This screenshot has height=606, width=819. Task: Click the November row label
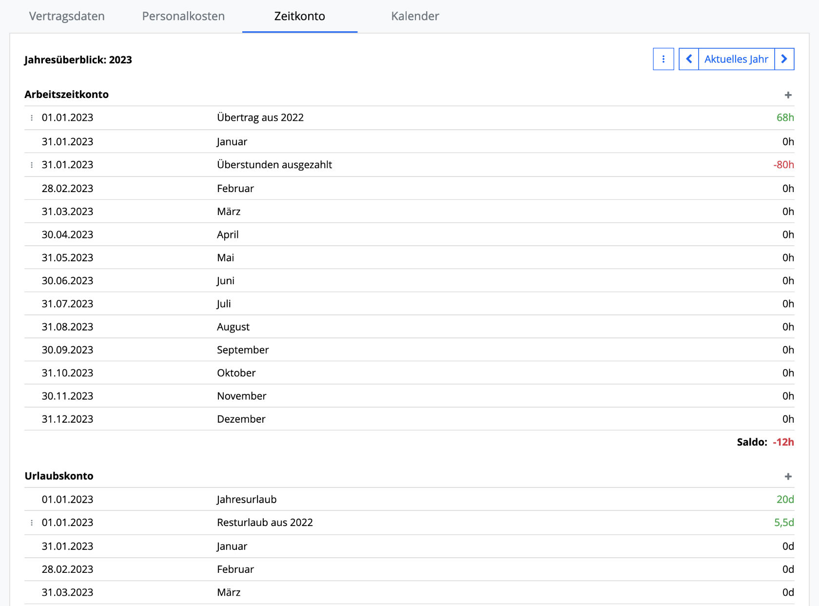[x=241, y=396]
